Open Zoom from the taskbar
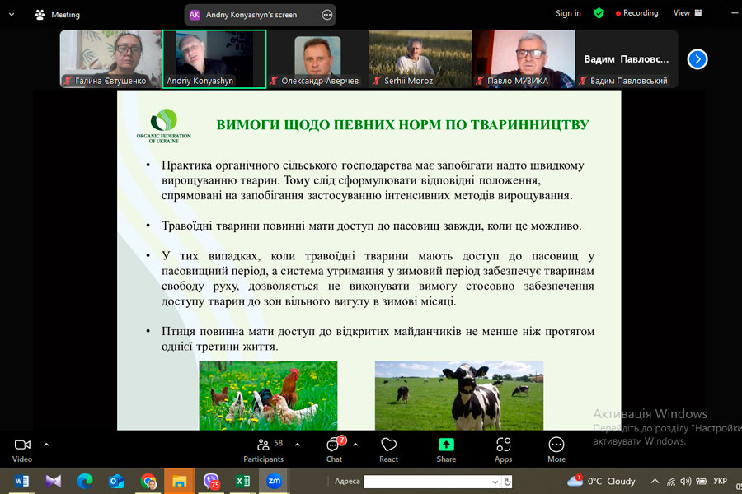Viewport: 742px width, 494px height. (x=274, y=481)
